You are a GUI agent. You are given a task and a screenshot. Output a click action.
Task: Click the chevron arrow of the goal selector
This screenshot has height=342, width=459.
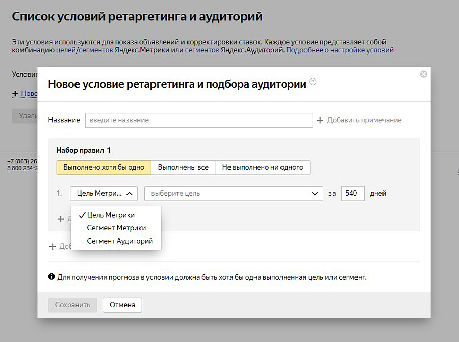pyautogui.click(x=315, y=194)
